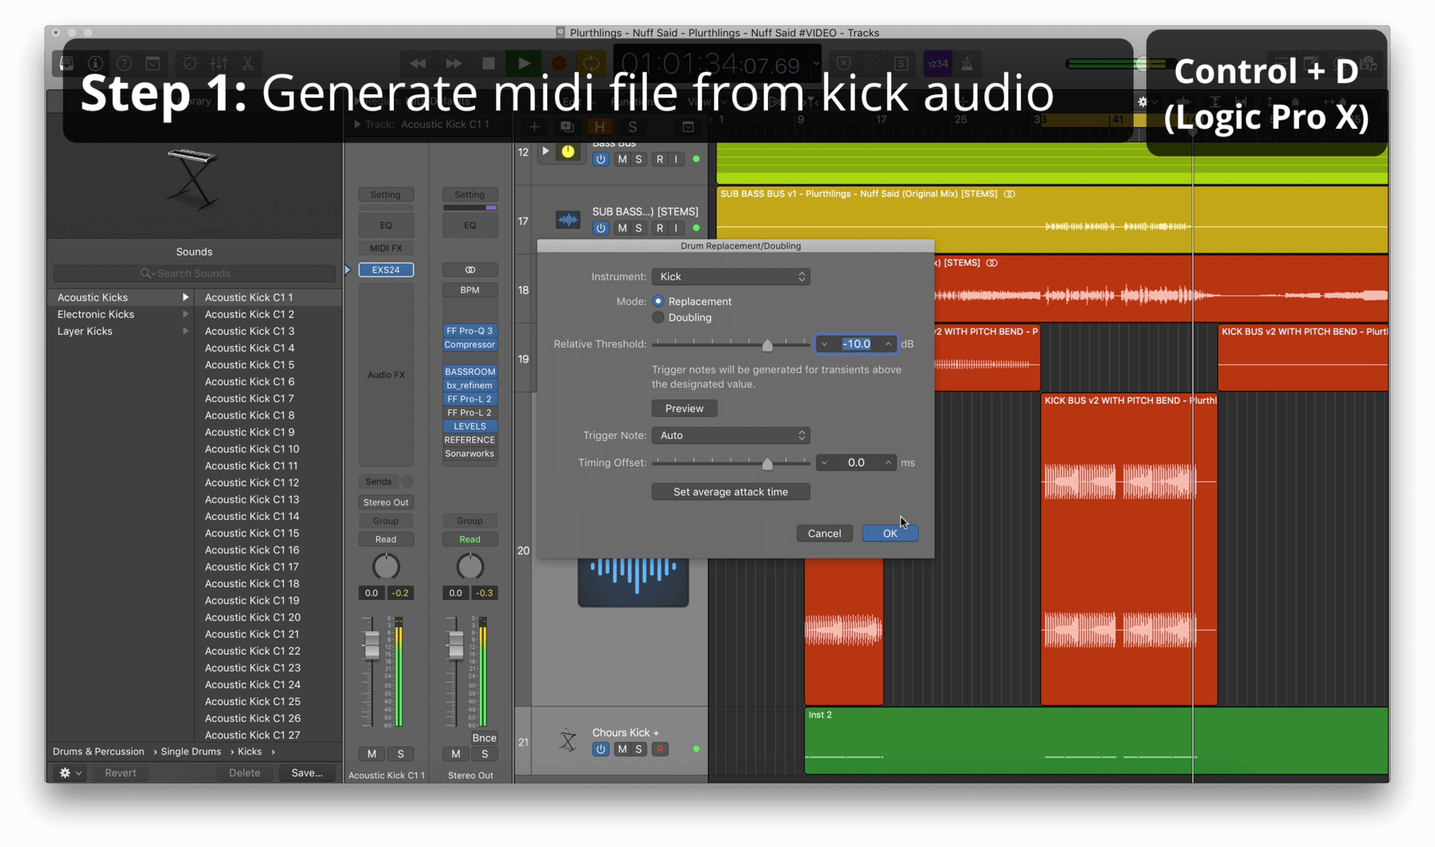Click Save... in Library footer
This screenshot has width=1435, height=847.
click(307, 773)
